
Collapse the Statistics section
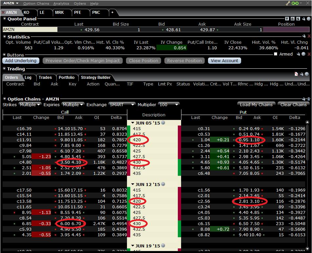(5, 37)
